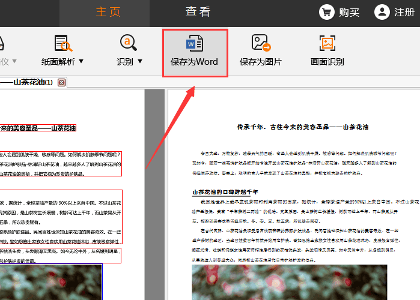The height and width of the screenshot is (300, 420).
Task: Click the 纸面解析 page analysis icon
Action: pyautogui.click(x=63, y=43)
